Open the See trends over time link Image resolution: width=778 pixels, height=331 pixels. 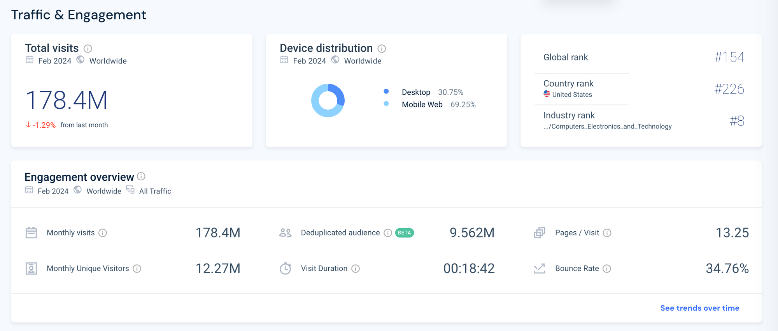tap(700, 308)
